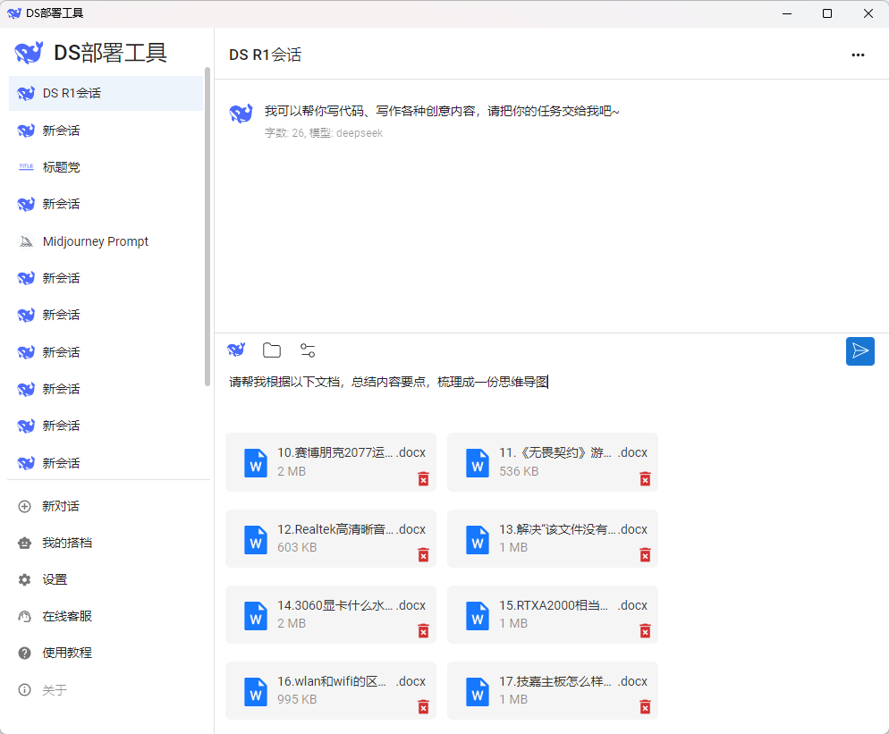Click the assistant avatar in chat
The width and height of the screenshot is (889, 734).
tap(241, 113)
